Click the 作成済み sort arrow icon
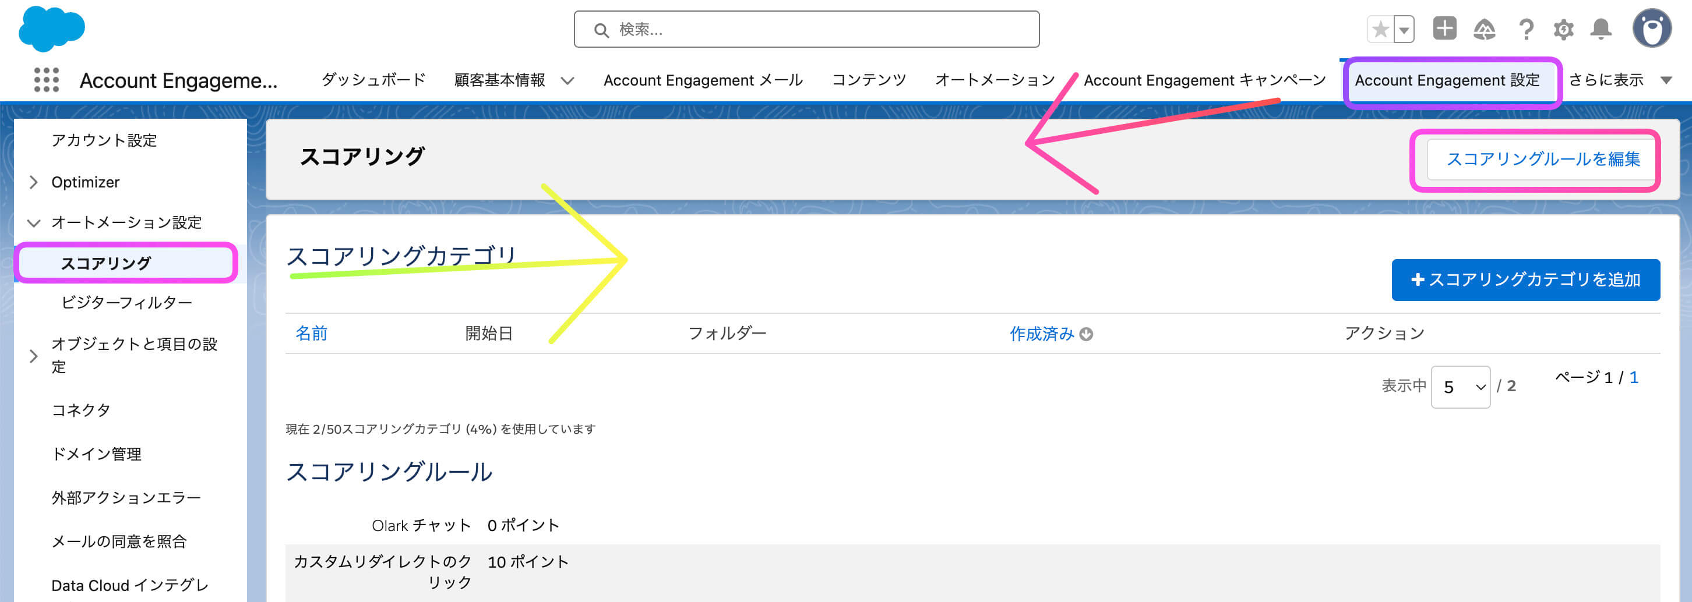Screen dimensions: 1692x602 (x=1085, y=334)
